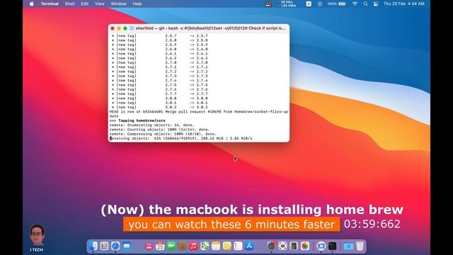
Task: Open Finder from the Dock
Action: coord(93,246)
